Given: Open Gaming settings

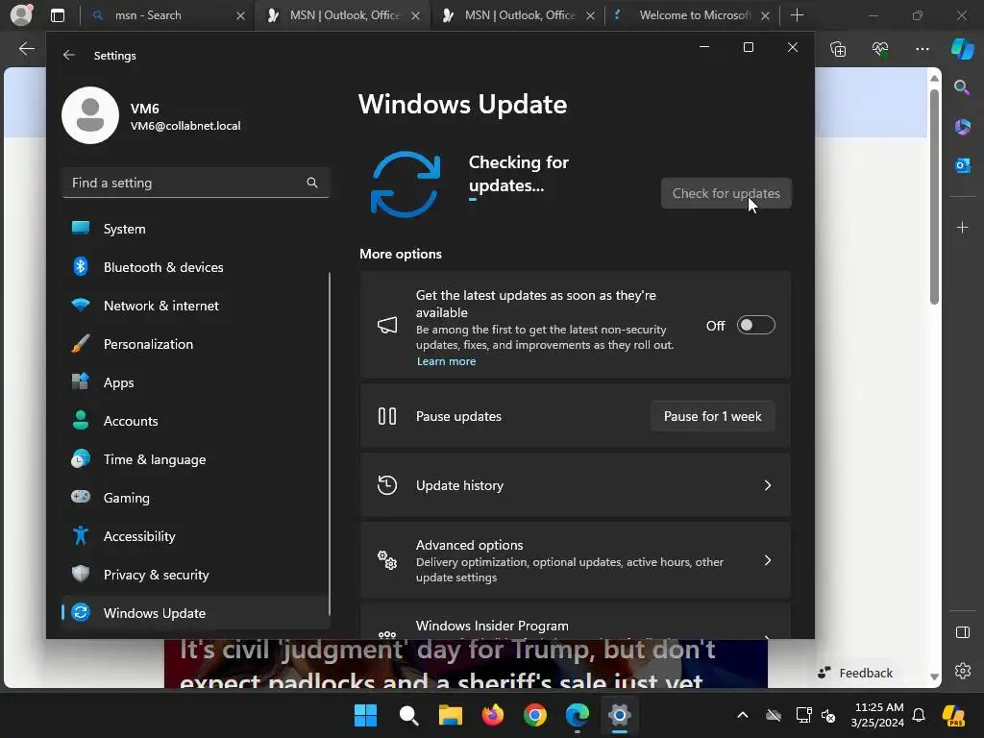Looking at the screenshot, I should click(195, 498).
